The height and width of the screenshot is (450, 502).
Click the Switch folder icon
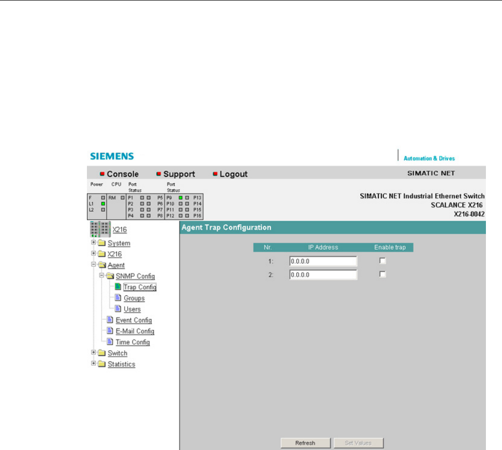(x=102, y=353)
